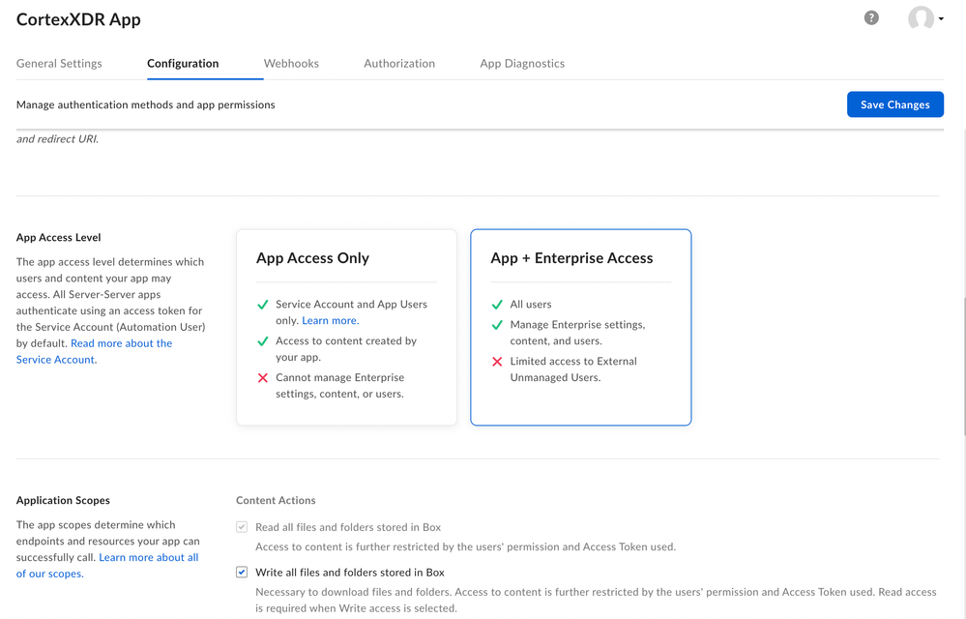Switch to the General Settings tab
This screenshot has height=619, width=966.
[59, 64]
